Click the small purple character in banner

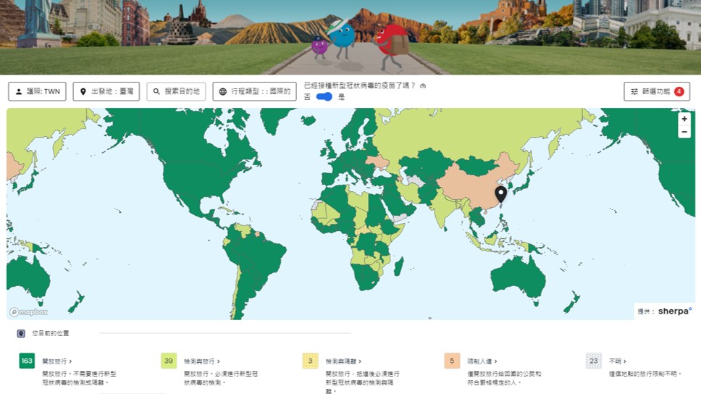(x=319, y=47)
